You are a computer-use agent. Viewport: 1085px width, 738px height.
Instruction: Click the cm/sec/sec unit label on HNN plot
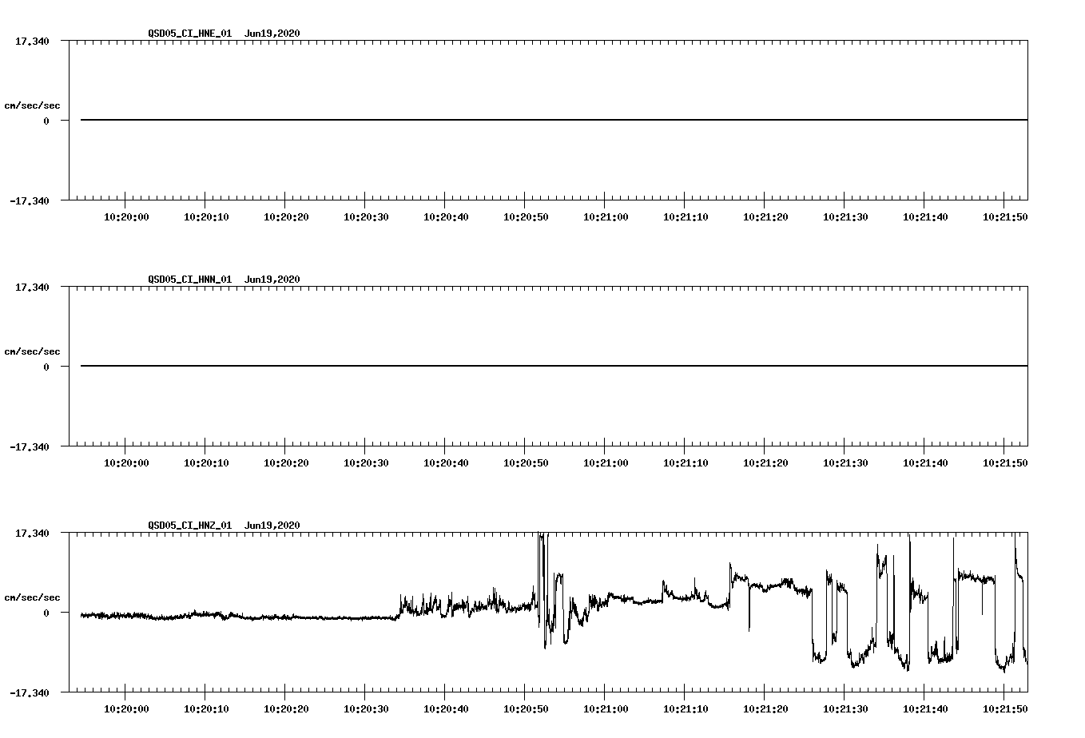[32, 351]
